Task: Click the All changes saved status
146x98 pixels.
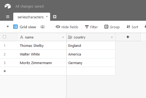Action: (x=30, y=6)
